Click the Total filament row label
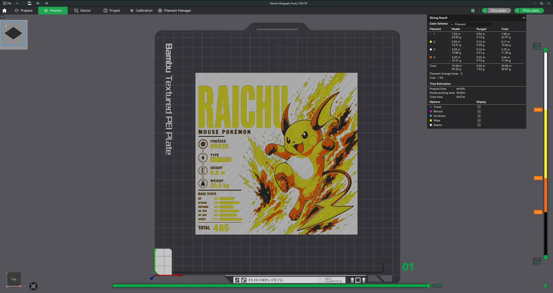 pyautogui.click(x=433, y=66)
